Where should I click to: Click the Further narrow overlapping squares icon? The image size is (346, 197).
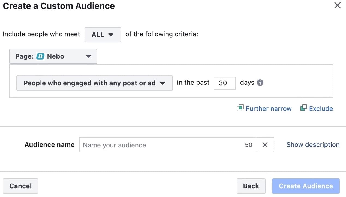tap(240, 108)
